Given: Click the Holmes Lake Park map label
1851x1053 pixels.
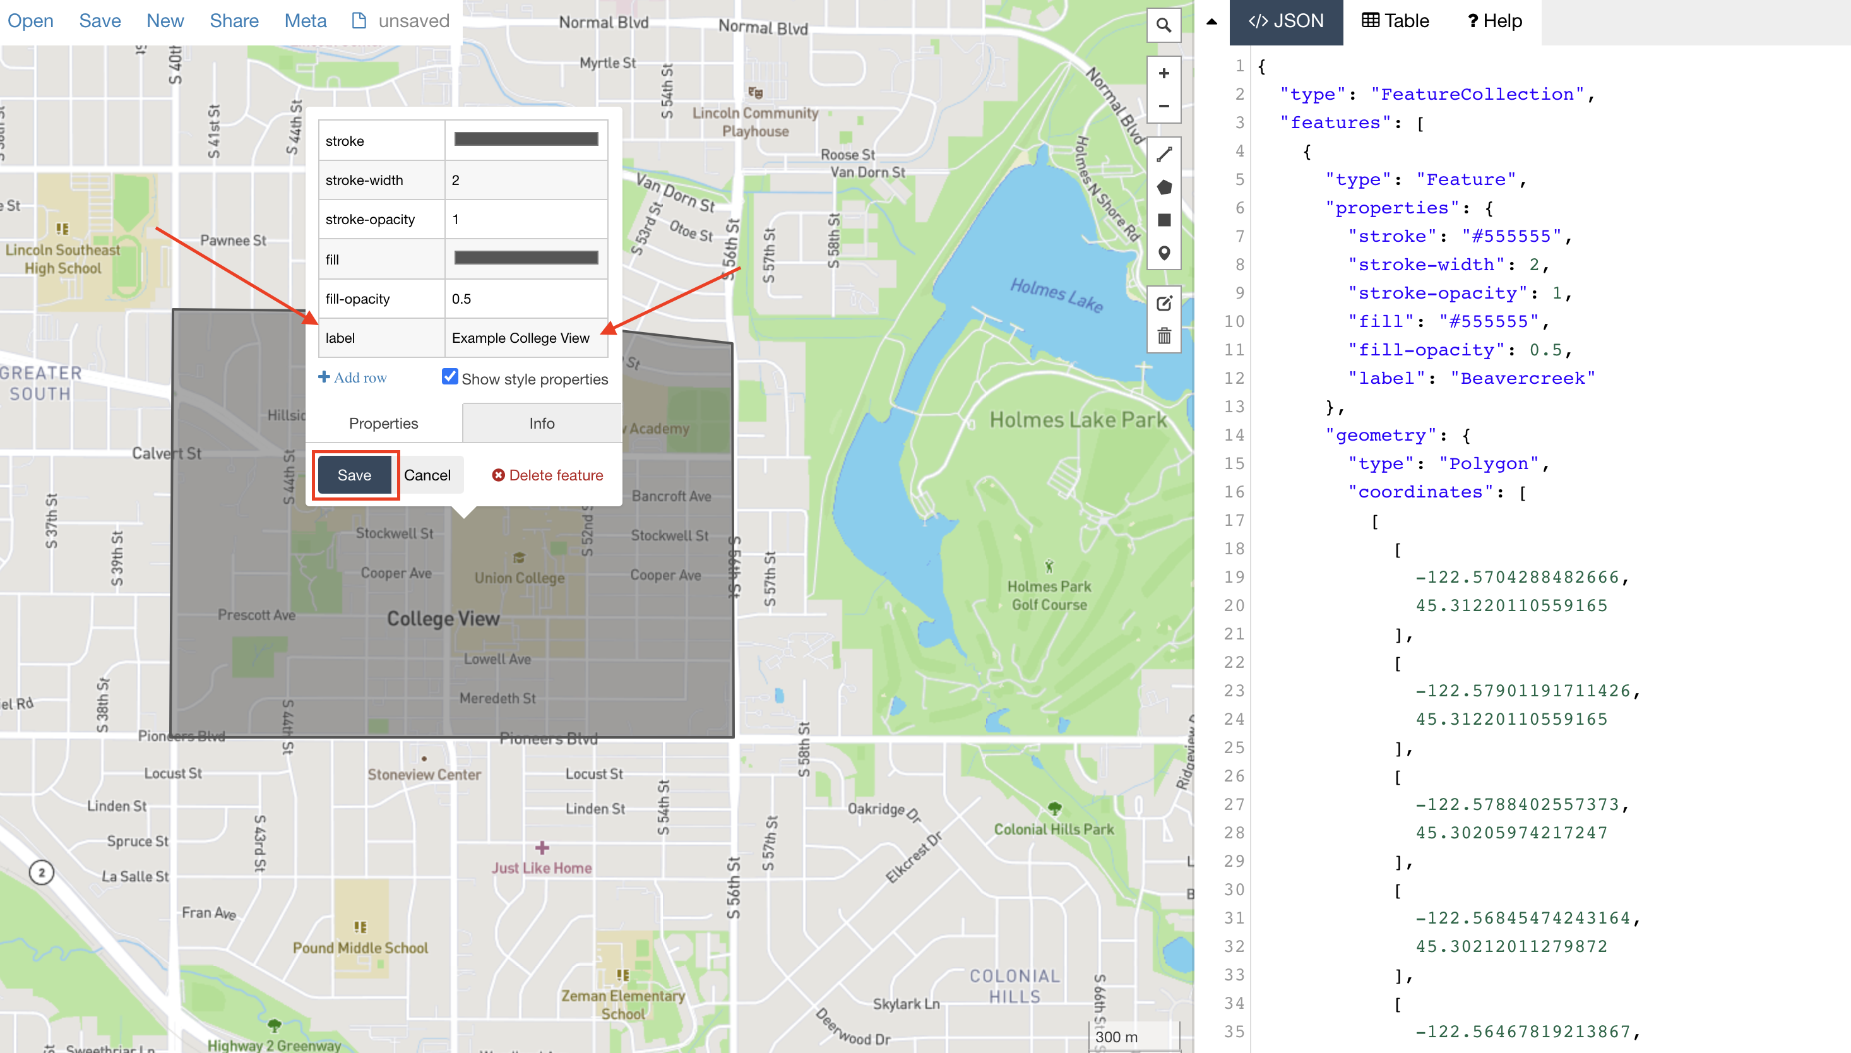Looking at the screenshot, I should point(1078,419).
